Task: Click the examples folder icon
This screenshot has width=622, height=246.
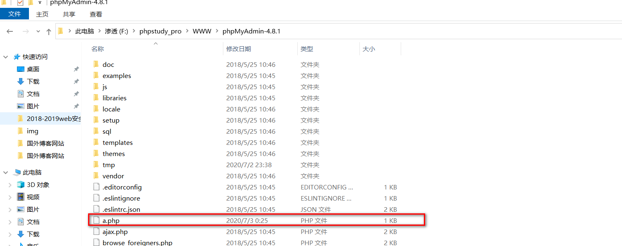Action: coord(96,76)
